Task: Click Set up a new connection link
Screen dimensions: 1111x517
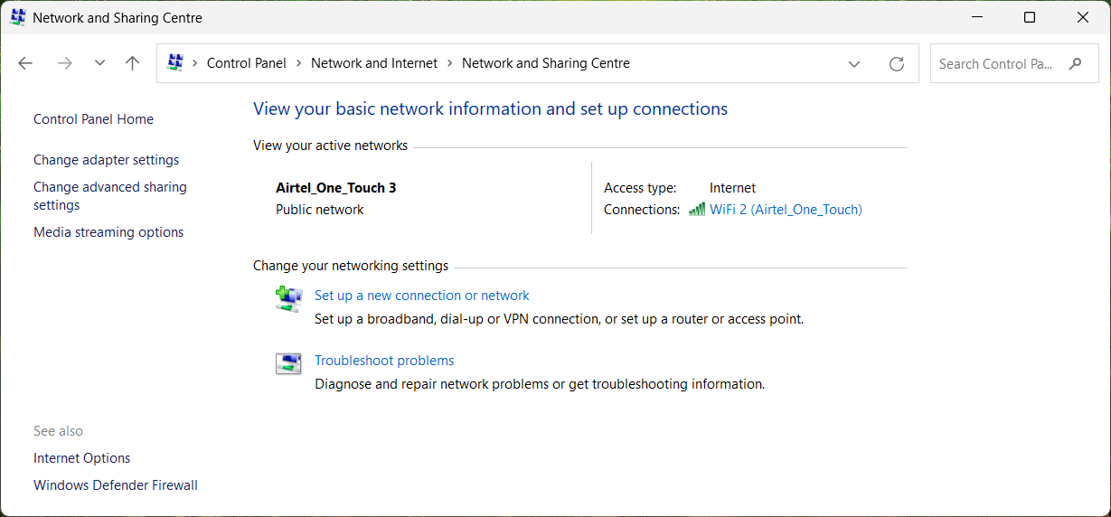Action: click(421, 296)
